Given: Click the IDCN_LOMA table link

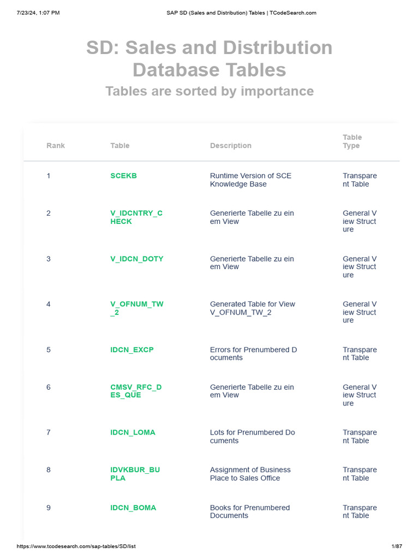Looking at the screenshot, I should (133, 432).
